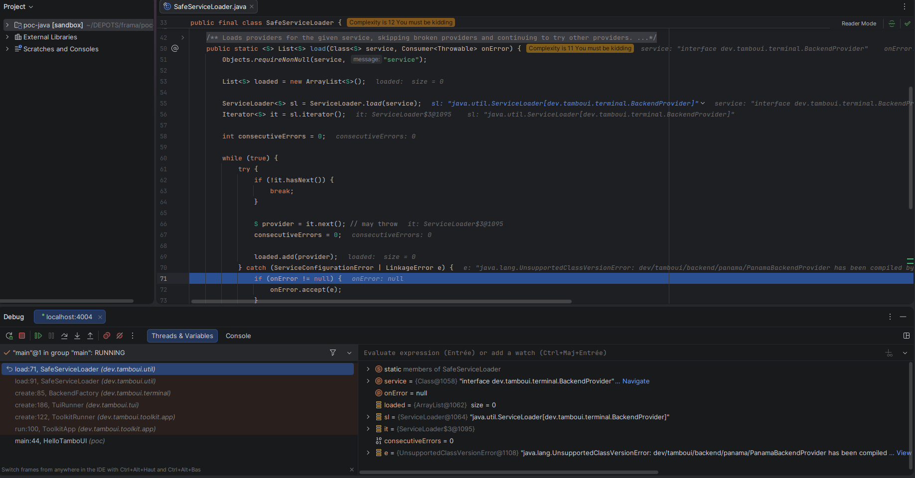Image resolution: width=915 pixels, height=478 pixels.
Task: Click the Step Into arrow icon
Action: pos(77,336)
